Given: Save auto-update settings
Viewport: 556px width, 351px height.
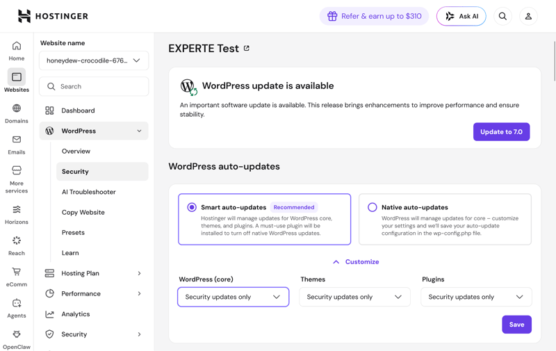Looking at the screenshot, I should (516, 325).
